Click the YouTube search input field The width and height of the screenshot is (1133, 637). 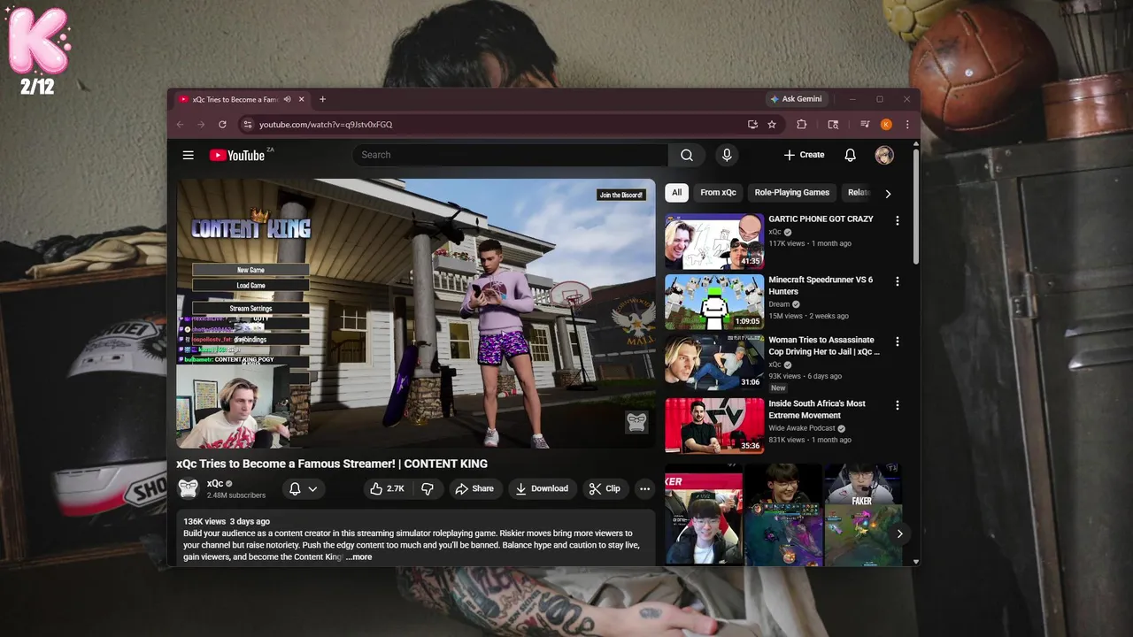(511, 155)
